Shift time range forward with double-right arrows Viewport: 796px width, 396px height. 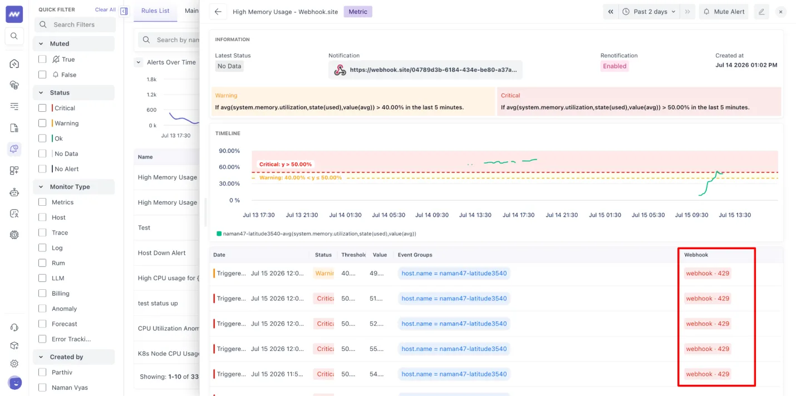click(x=688, y=12)
